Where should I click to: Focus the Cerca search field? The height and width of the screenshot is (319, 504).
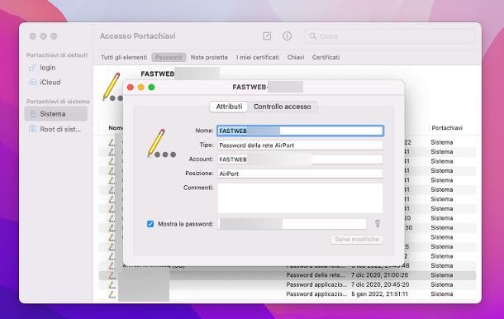390,36
